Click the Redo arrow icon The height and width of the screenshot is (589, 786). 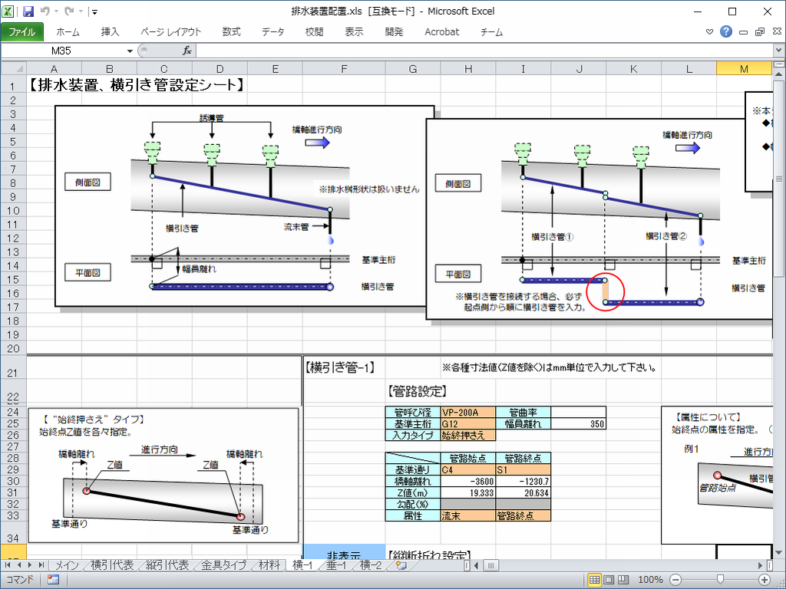[x=70, y=12]
